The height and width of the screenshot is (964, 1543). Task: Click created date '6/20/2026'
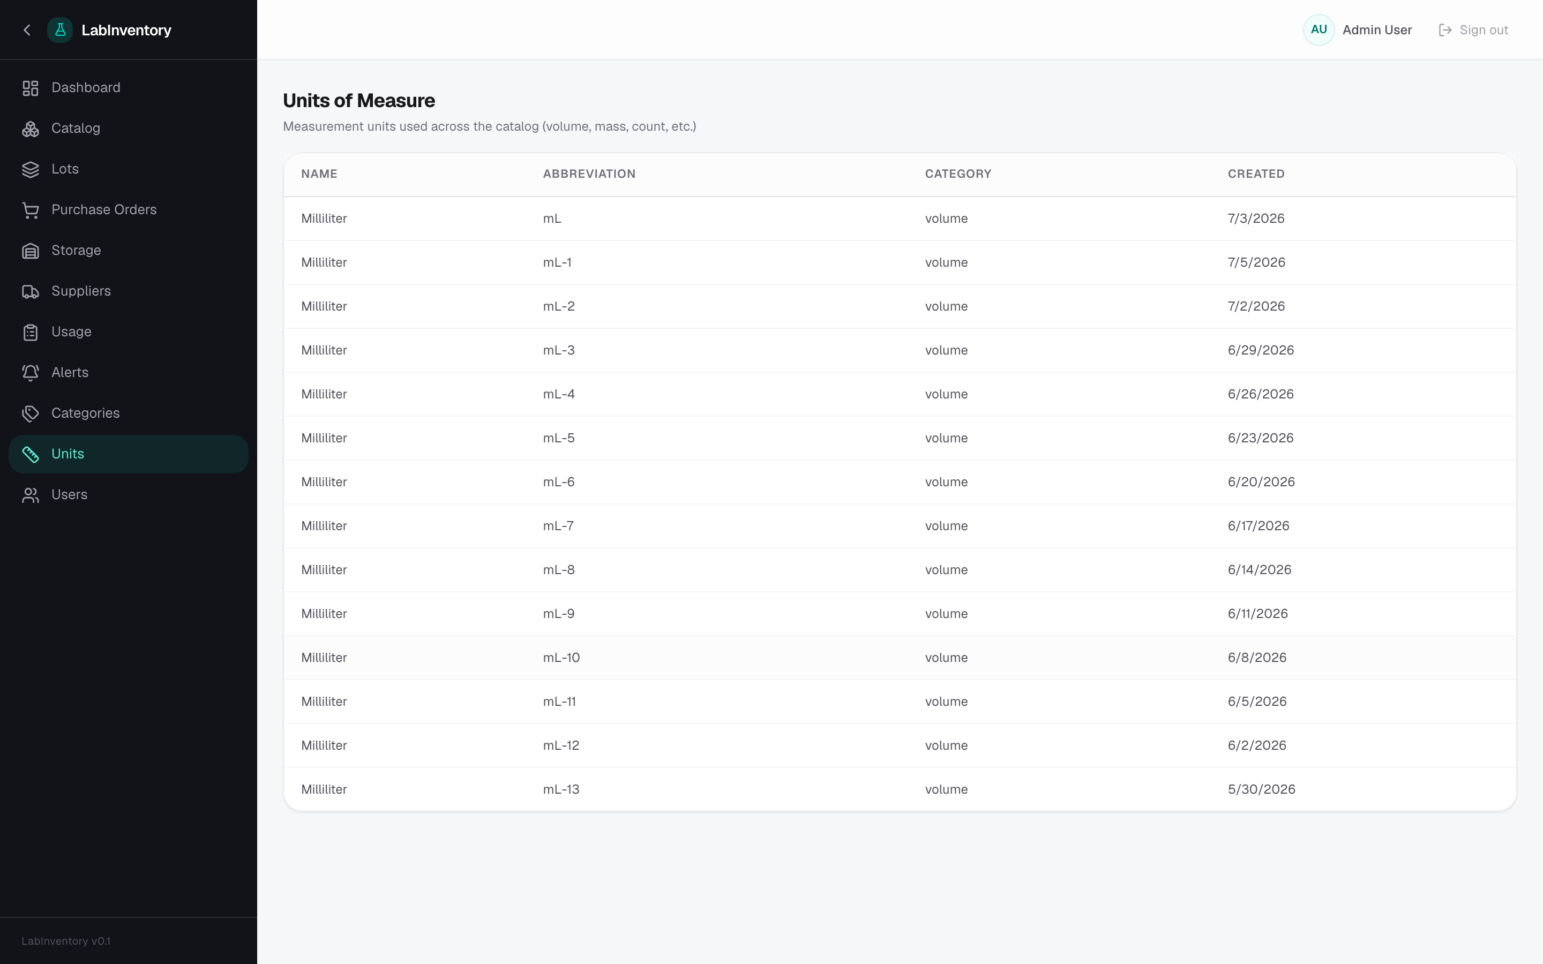[x=1261, y=483]
